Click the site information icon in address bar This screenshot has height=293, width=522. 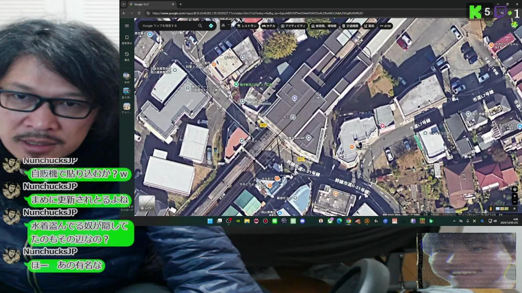pyautogui.click(x=148, y=13)
